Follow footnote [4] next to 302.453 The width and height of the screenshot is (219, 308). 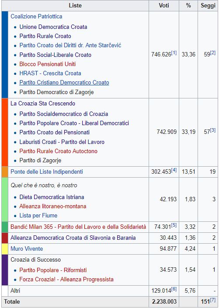pyautogui.click(x=174, y=170)
